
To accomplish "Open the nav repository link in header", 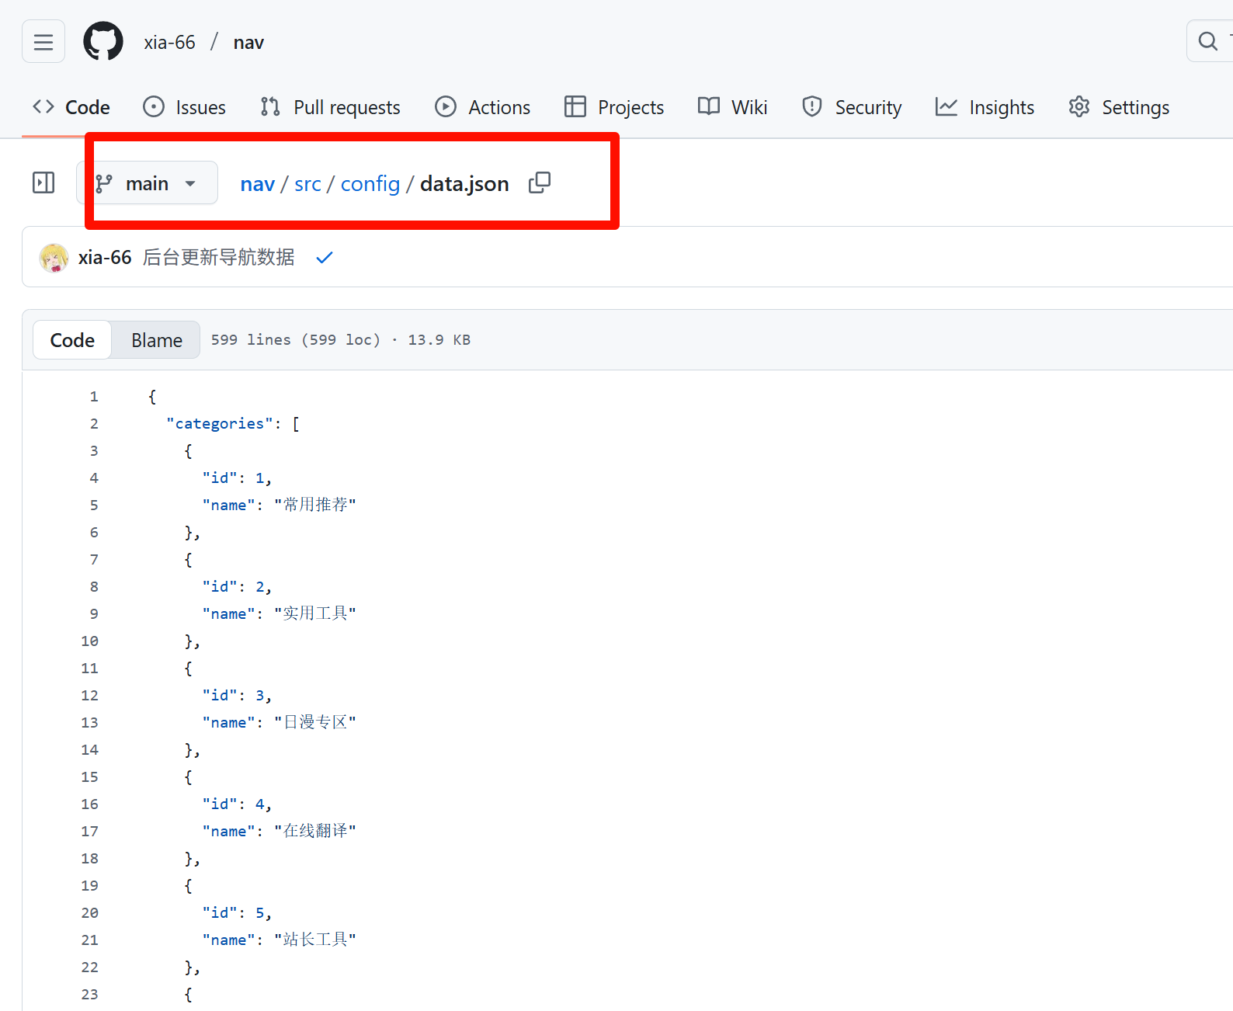I will (x=248, y=42).
